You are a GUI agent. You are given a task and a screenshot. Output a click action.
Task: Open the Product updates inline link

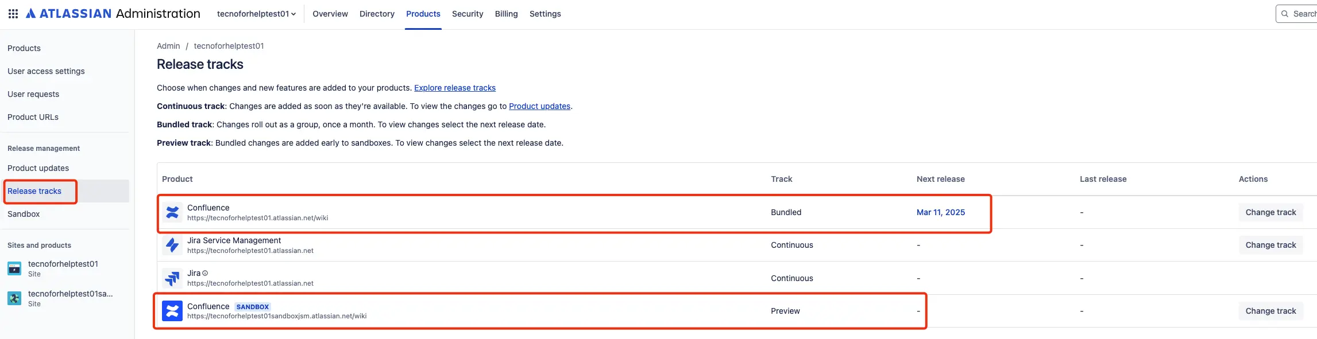(x=539, y=106)
